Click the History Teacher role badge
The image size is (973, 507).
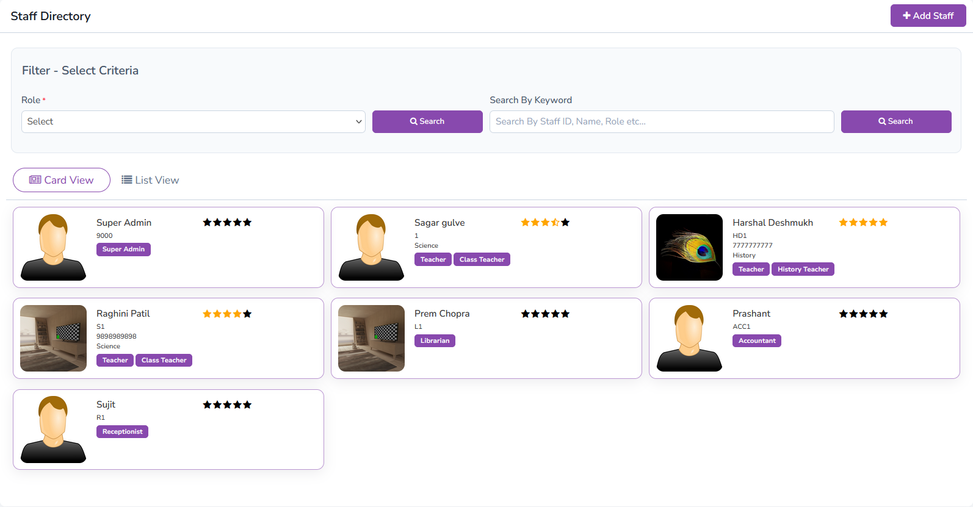point(803,269)
